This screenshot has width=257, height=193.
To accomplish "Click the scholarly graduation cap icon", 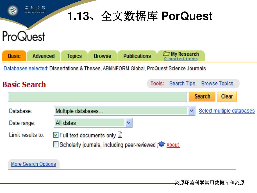I will [161, 144].
